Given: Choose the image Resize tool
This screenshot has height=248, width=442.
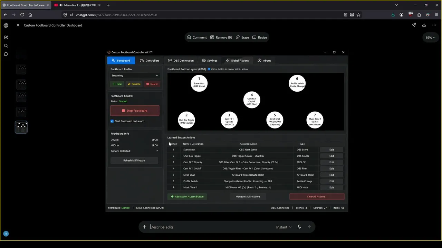Looking at the screenshot, I should tap(260, 37).
